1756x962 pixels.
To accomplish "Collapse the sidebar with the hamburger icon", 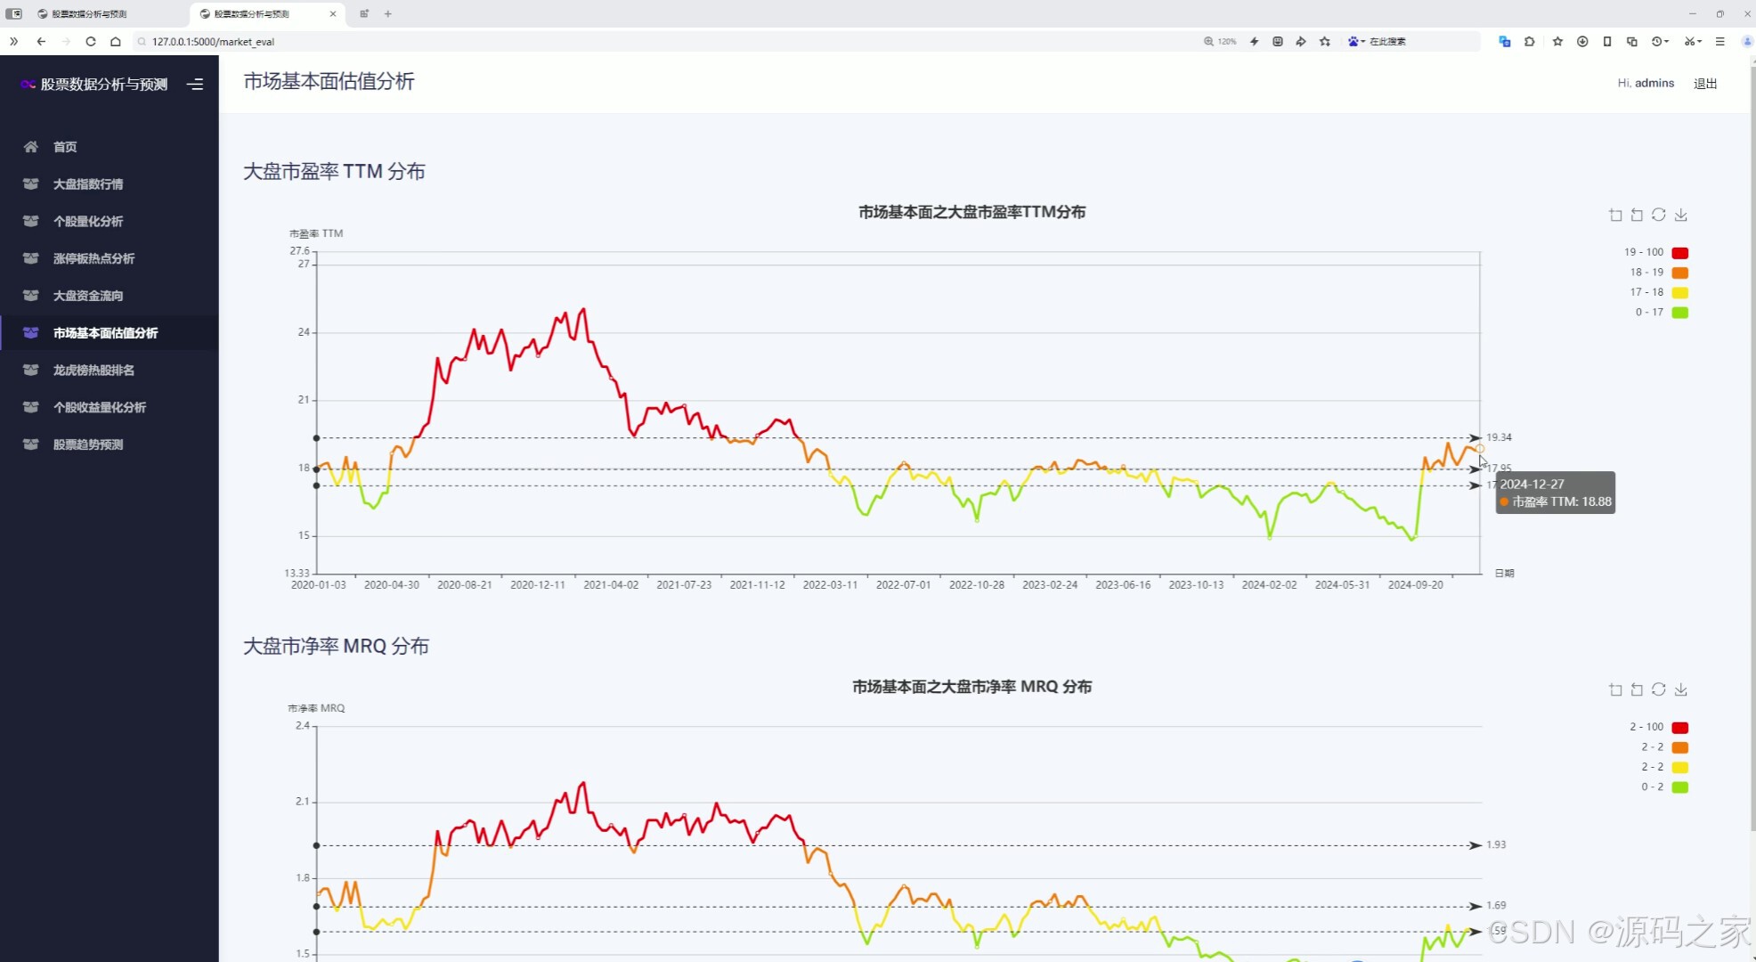I will (195, 84).
